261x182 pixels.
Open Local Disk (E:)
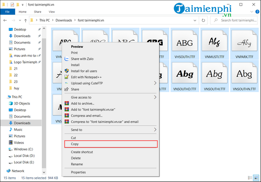pos(24,162)
